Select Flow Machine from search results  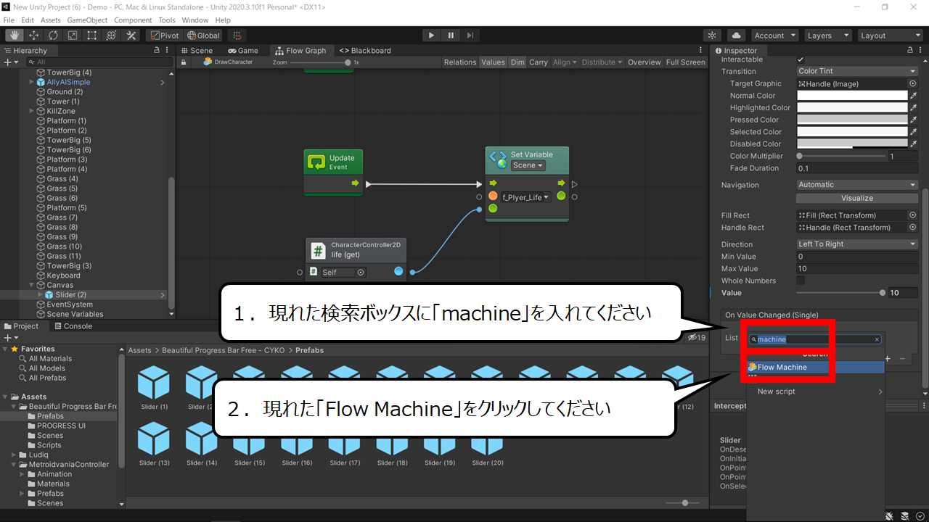click(815, 367)
